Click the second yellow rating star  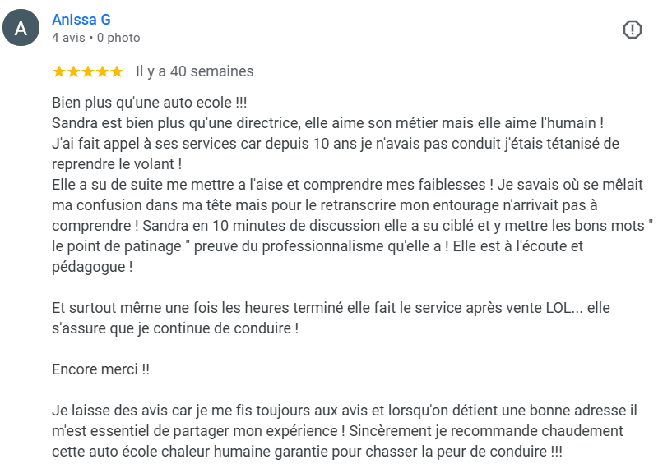(73, 71)
